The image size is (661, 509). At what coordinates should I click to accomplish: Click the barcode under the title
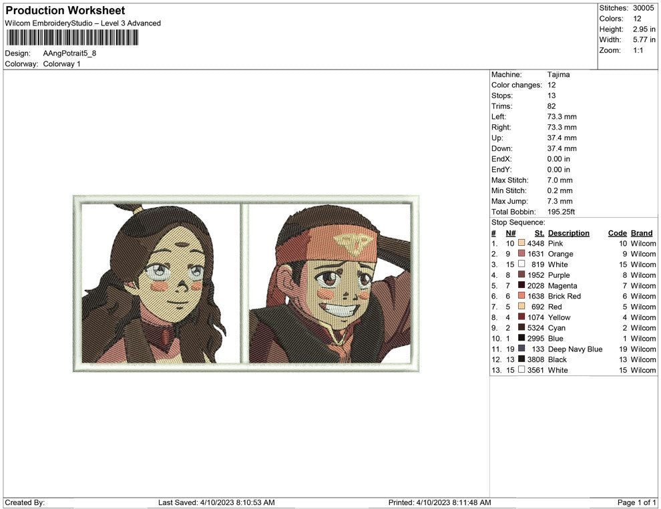72,37
